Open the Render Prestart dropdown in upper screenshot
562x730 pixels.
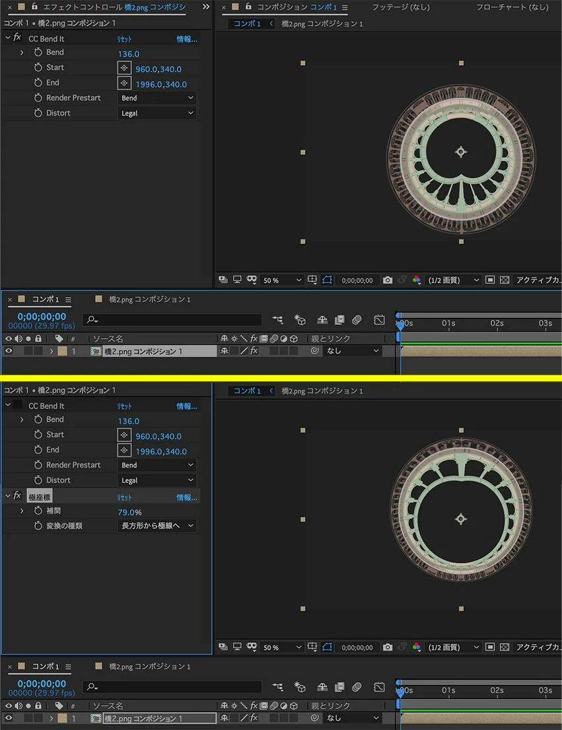click(157, 98)
